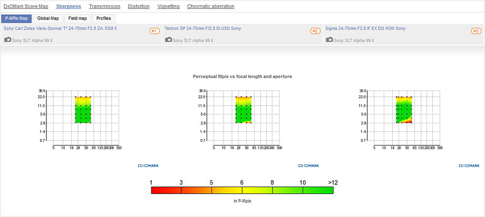Select the P-MPix Map button

pos(16,18)
